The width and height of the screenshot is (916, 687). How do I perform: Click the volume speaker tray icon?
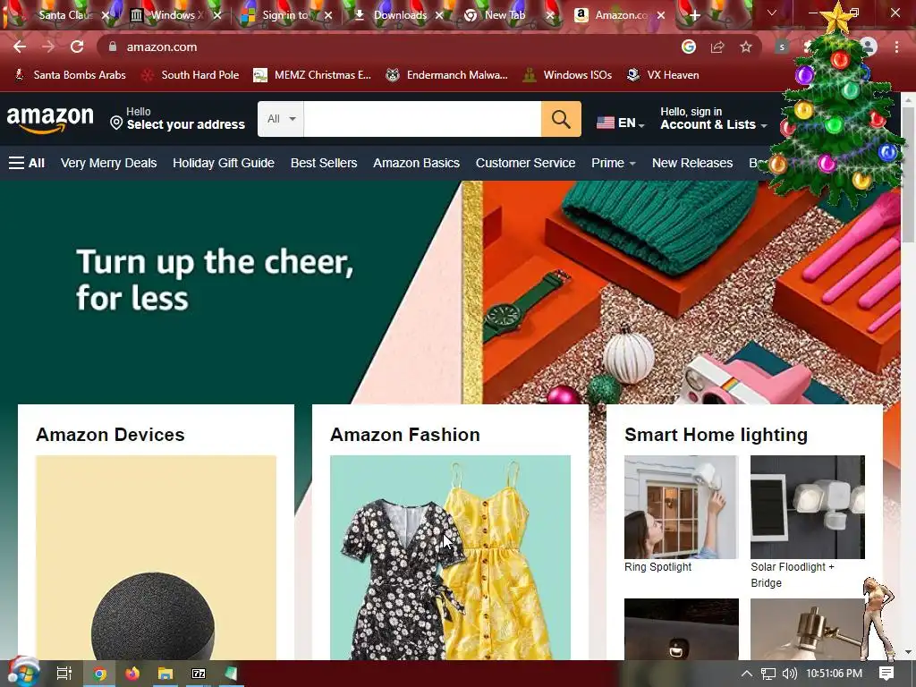pos(789,674)
